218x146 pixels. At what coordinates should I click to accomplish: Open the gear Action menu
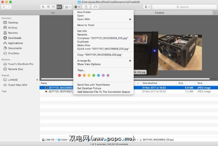77,7
